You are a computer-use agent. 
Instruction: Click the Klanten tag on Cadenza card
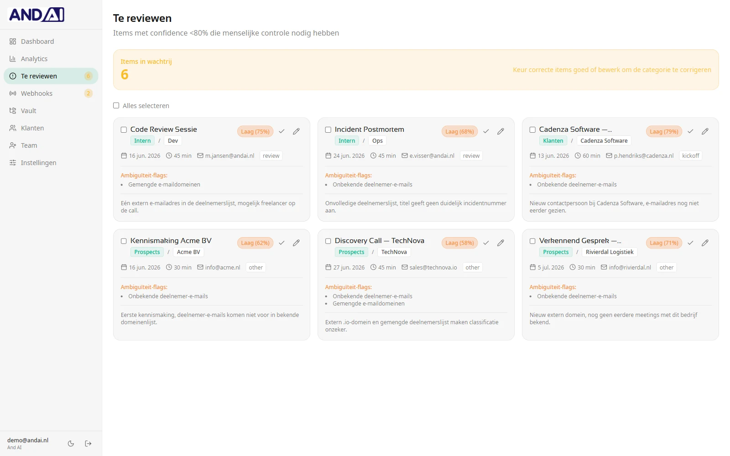[553, 141]
